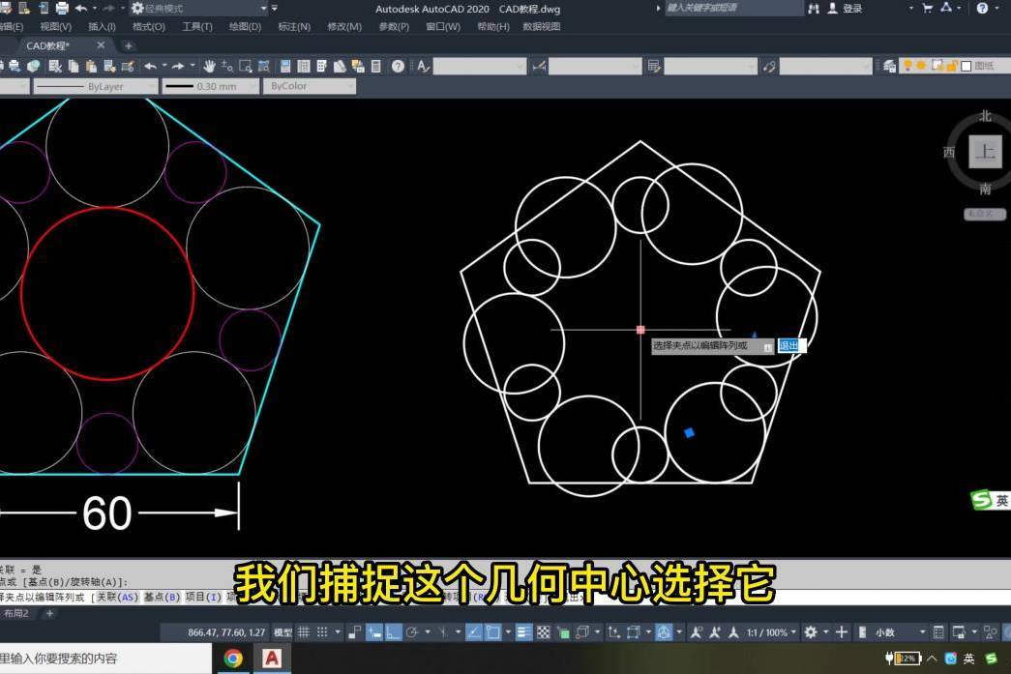Switch to the CAD教程* drawing tab
1011x674 pixels.
point(48,45)
